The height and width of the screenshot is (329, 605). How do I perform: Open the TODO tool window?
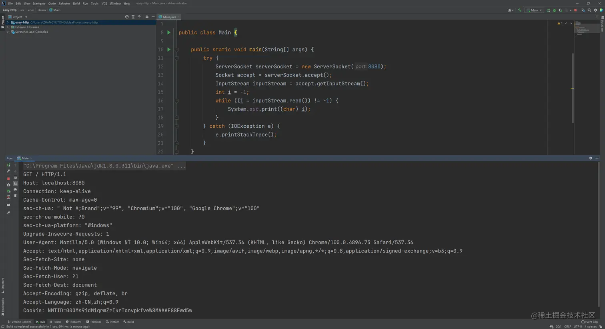[56, 322]
